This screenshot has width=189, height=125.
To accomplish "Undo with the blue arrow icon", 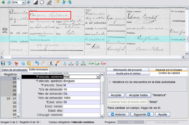I will point(37,63).
